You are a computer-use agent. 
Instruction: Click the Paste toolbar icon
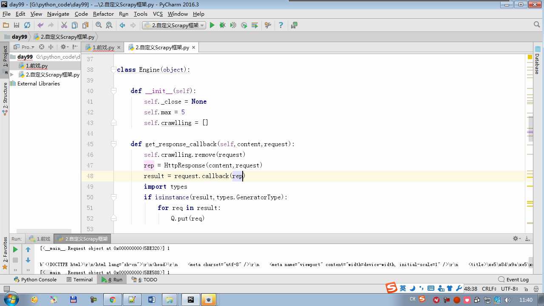(85, 25)
